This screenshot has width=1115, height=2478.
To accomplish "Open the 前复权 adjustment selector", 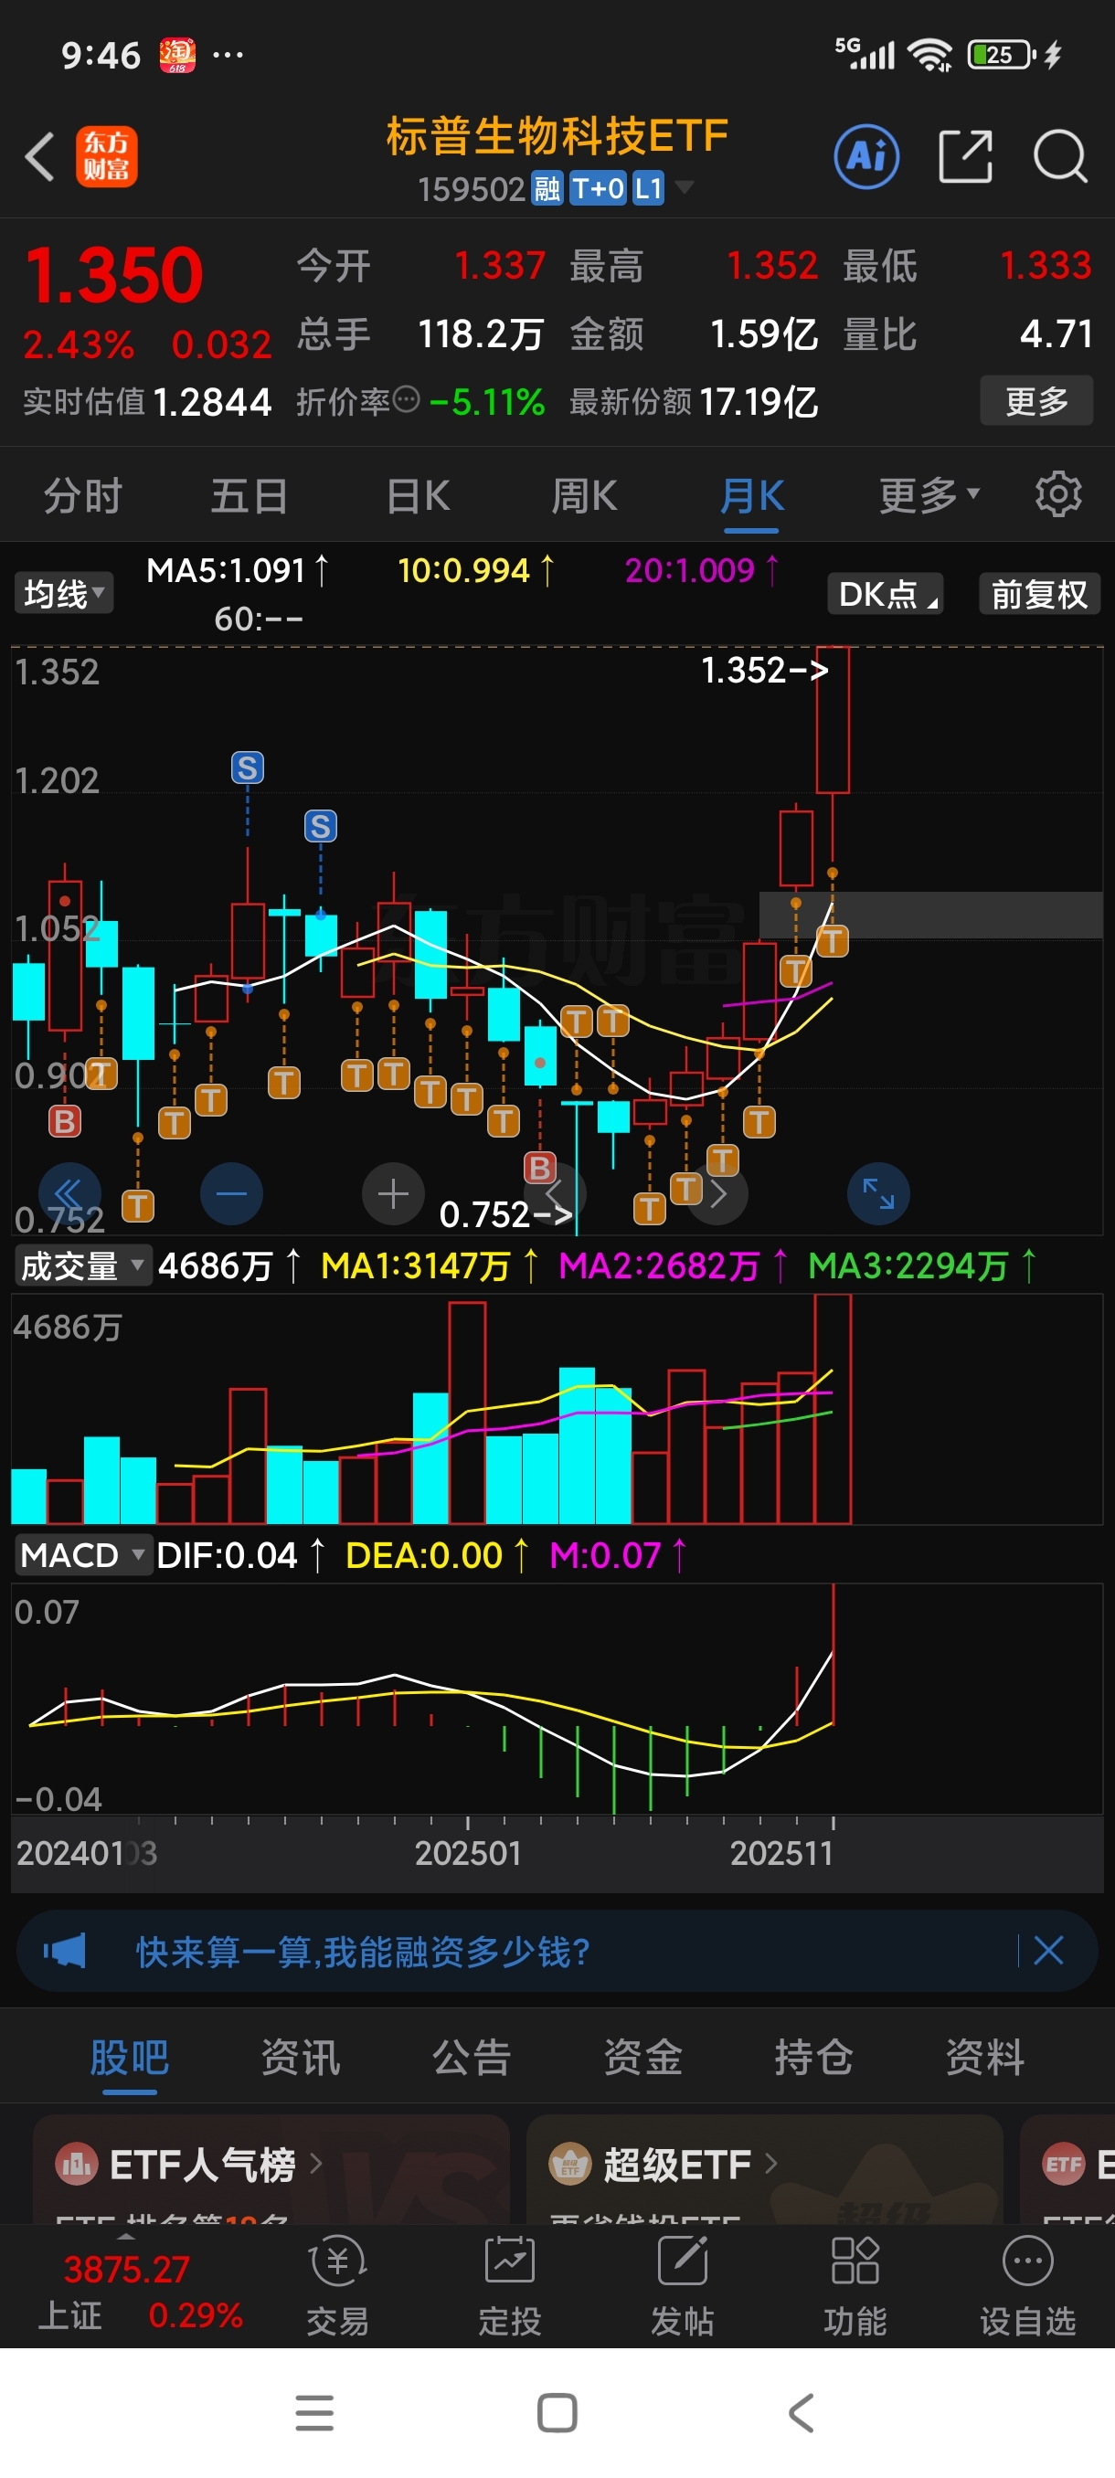I will point(1039,593).
